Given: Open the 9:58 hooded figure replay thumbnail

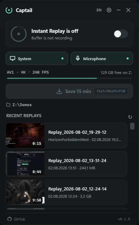Looking at the screenshot, I should click(25, 192).
